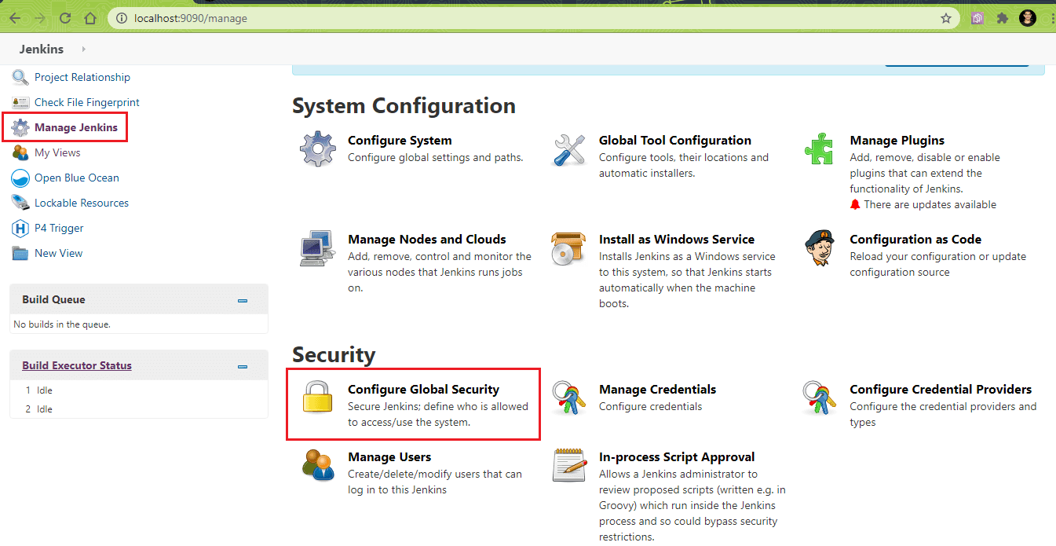Collapse the Build Executor Status panel
Viewport: 1056px width, 546px height.
point(243,366)
